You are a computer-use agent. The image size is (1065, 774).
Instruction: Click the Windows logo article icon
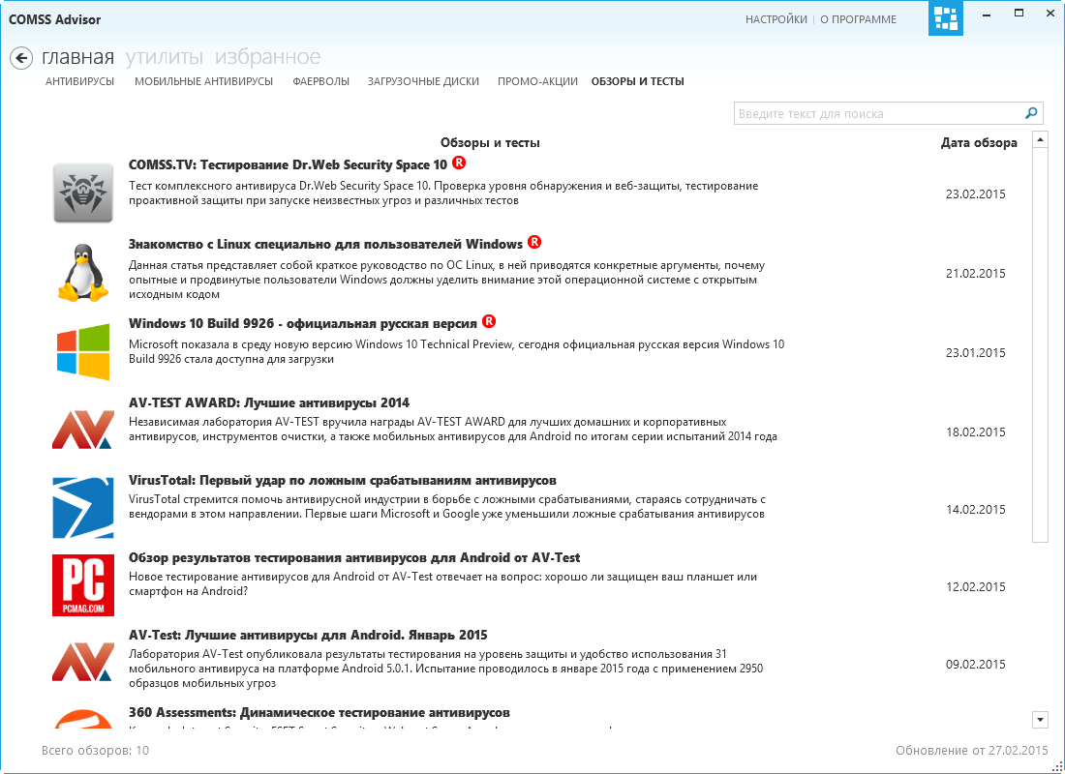(83, 352)
